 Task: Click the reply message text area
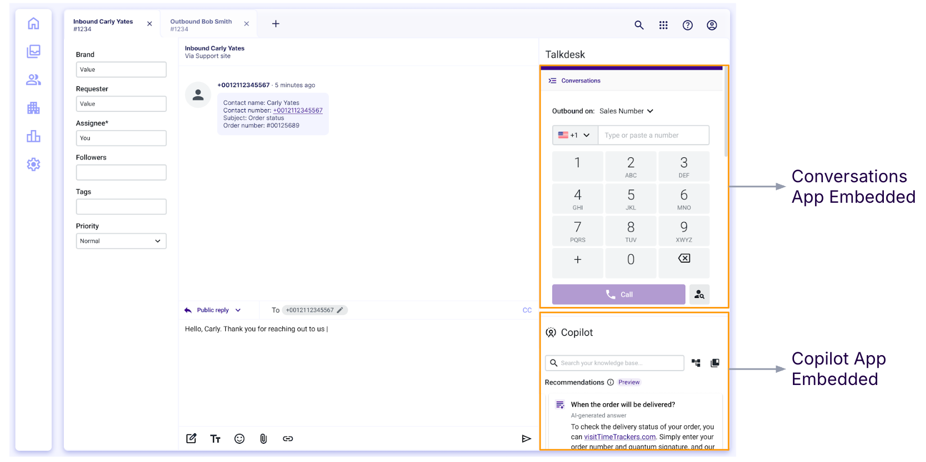tap(358, 372)
